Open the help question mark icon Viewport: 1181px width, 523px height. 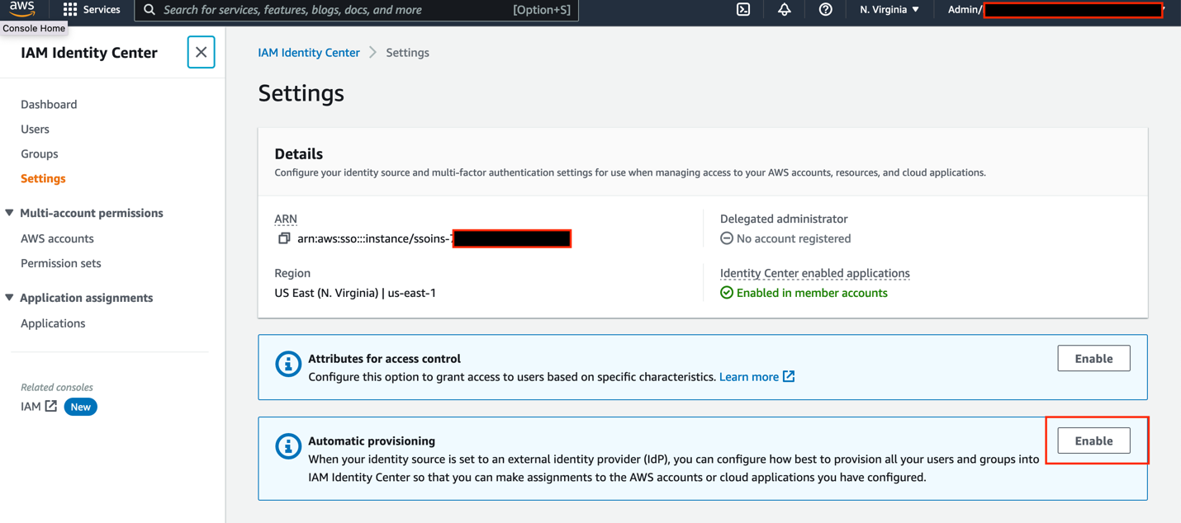click(x=825, y=10)
